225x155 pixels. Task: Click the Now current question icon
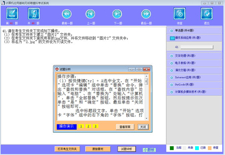pyautogui.click(x=12, y=14)
